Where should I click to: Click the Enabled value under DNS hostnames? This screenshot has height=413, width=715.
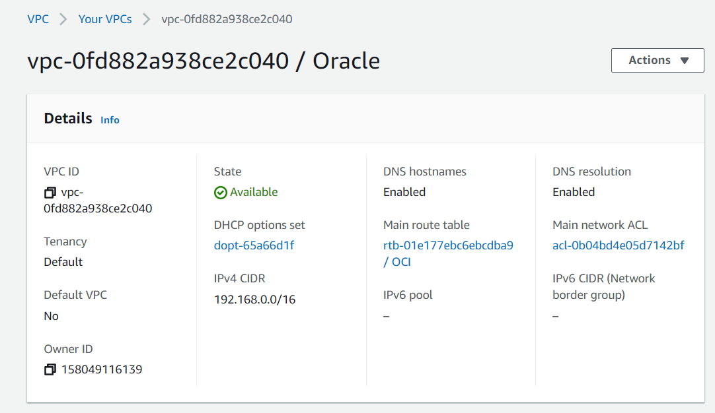[x=404, y=192]
